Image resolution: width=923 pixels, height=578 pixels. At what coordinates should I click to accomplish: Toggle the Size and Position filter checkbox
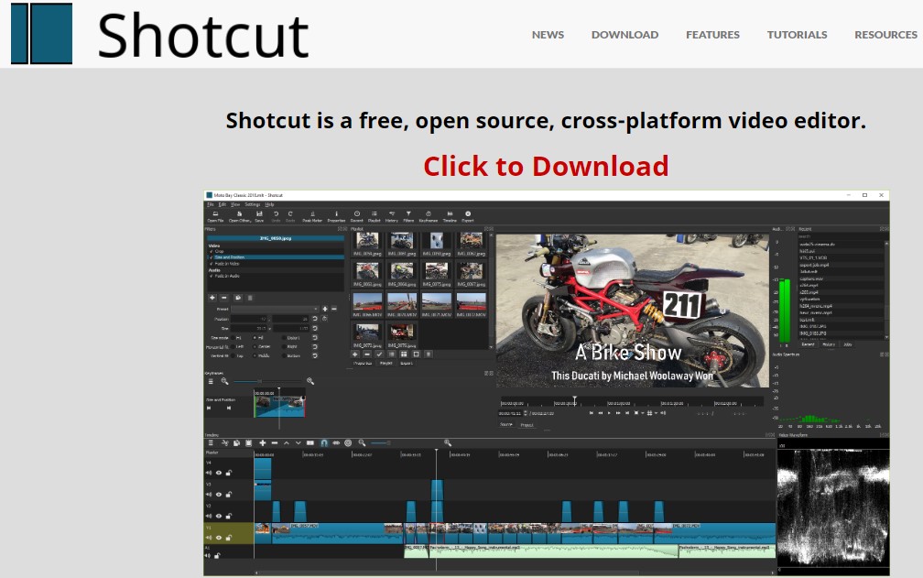pyautogui.click(x=212, y=257)
